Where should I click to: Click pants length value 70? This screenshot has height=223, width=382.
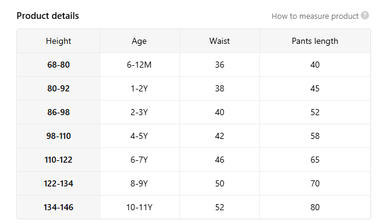point(315,183)
